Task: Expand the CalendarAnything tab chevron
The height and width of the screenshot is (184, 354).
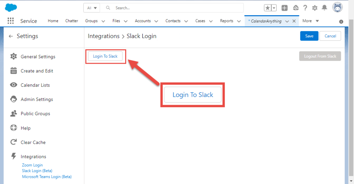Action: pyautogui.click(x=287, y=21)
